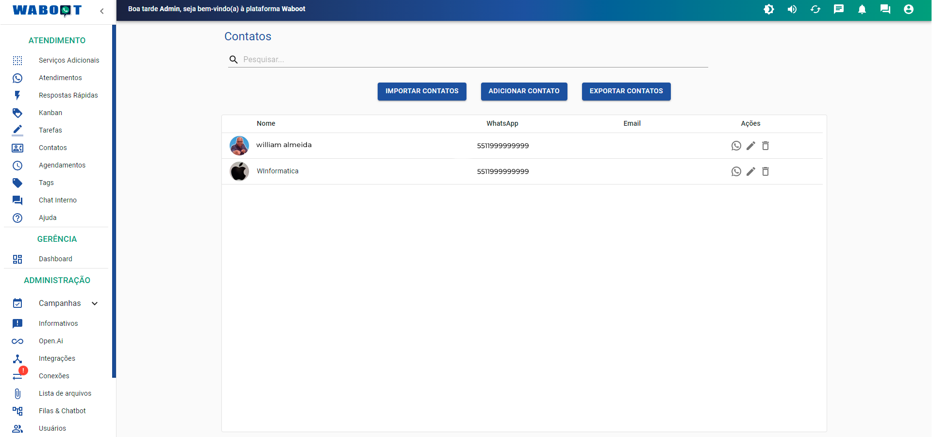This screenshot has height=437, width=932.
Task: Click WInformatica's WhatsApp number
Action: (503, 171)
